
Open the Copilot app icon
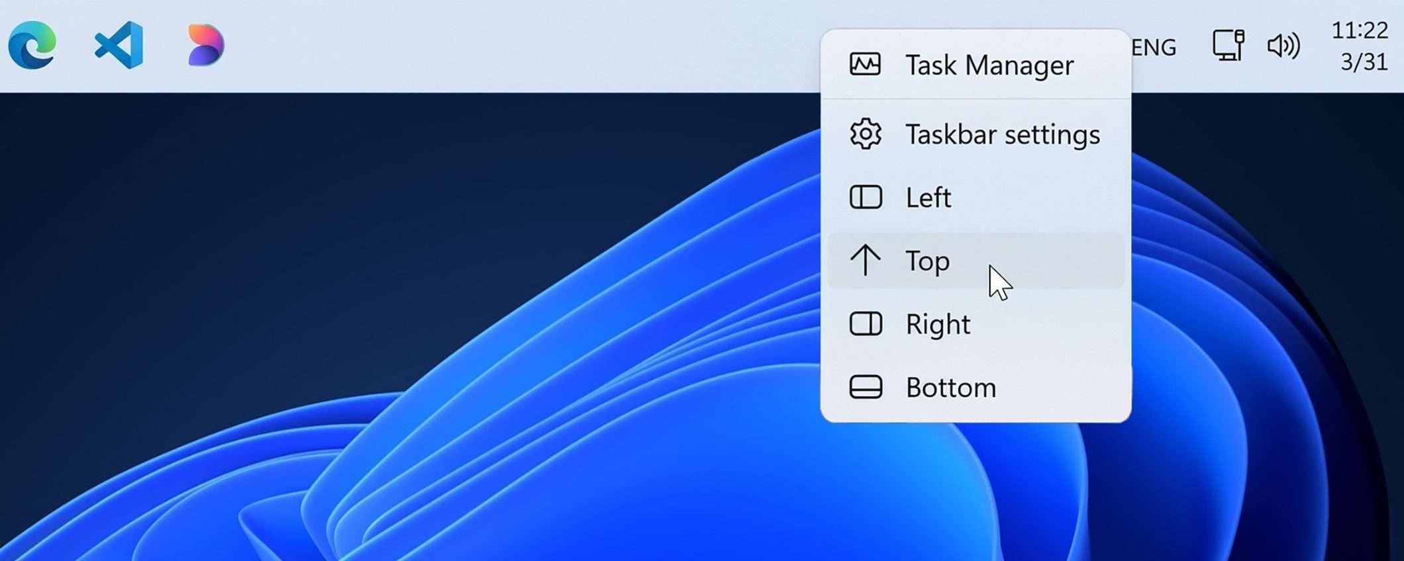[x=206, y=45]
